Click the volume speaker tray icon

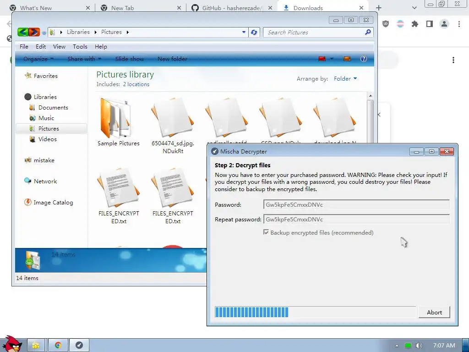pos(419,346)
